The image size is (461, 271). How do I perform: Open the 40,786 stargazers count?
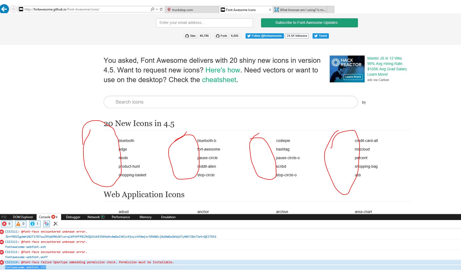click(x=204, y=36)
